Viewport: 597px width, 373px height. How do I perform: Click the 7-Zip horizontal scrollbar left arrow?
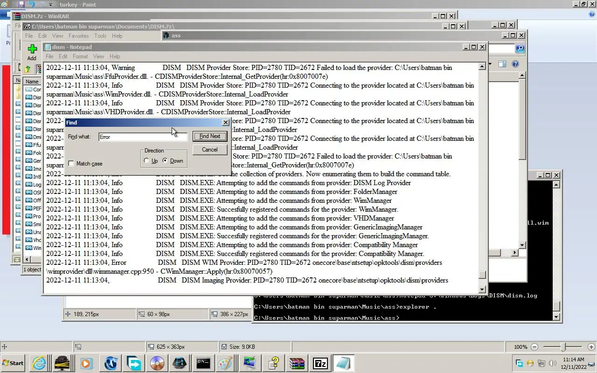(x=27, y=259)
